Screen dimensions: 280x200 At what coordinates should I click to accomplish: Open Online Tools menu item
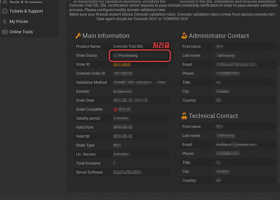[x=30, y=32]
